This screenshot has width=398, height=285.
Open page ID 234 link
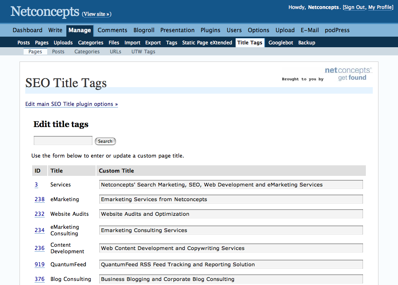[39, 230]
